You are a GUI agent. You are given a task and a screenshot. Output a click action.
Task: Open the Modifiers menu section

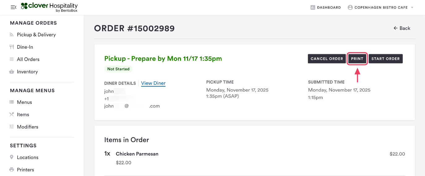(x=28, y=127)
